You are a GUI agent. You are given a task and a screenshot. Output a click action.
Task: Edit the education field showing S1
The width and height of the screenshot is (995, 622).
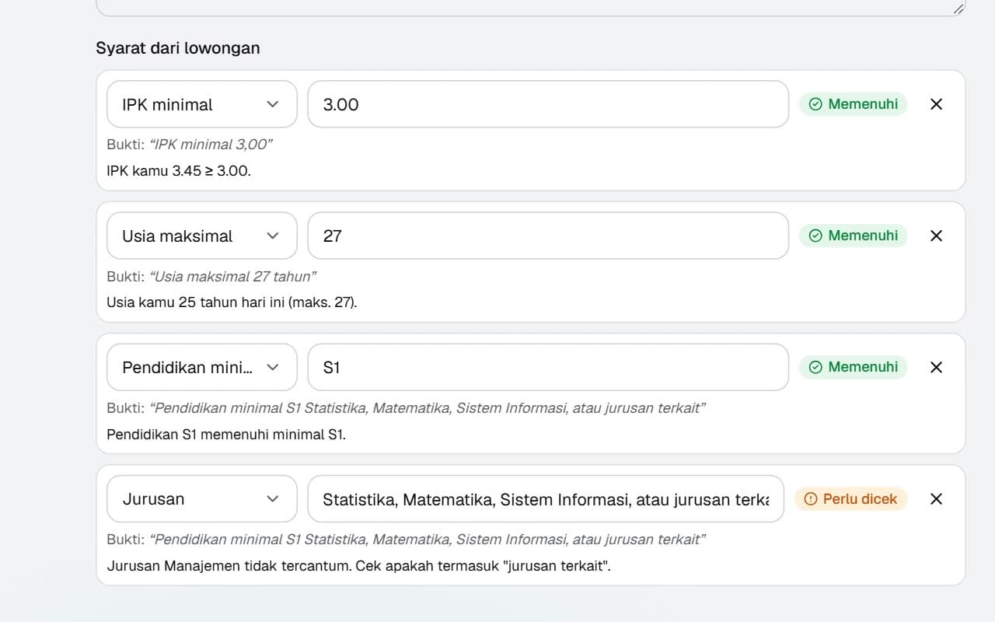548,367
